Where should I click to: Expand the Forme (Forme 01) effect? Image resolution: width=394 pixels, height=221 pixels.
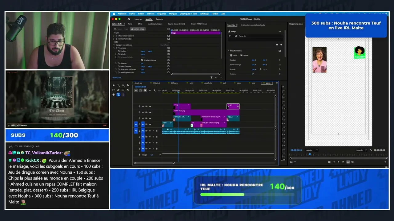click(x=114, y=39)
